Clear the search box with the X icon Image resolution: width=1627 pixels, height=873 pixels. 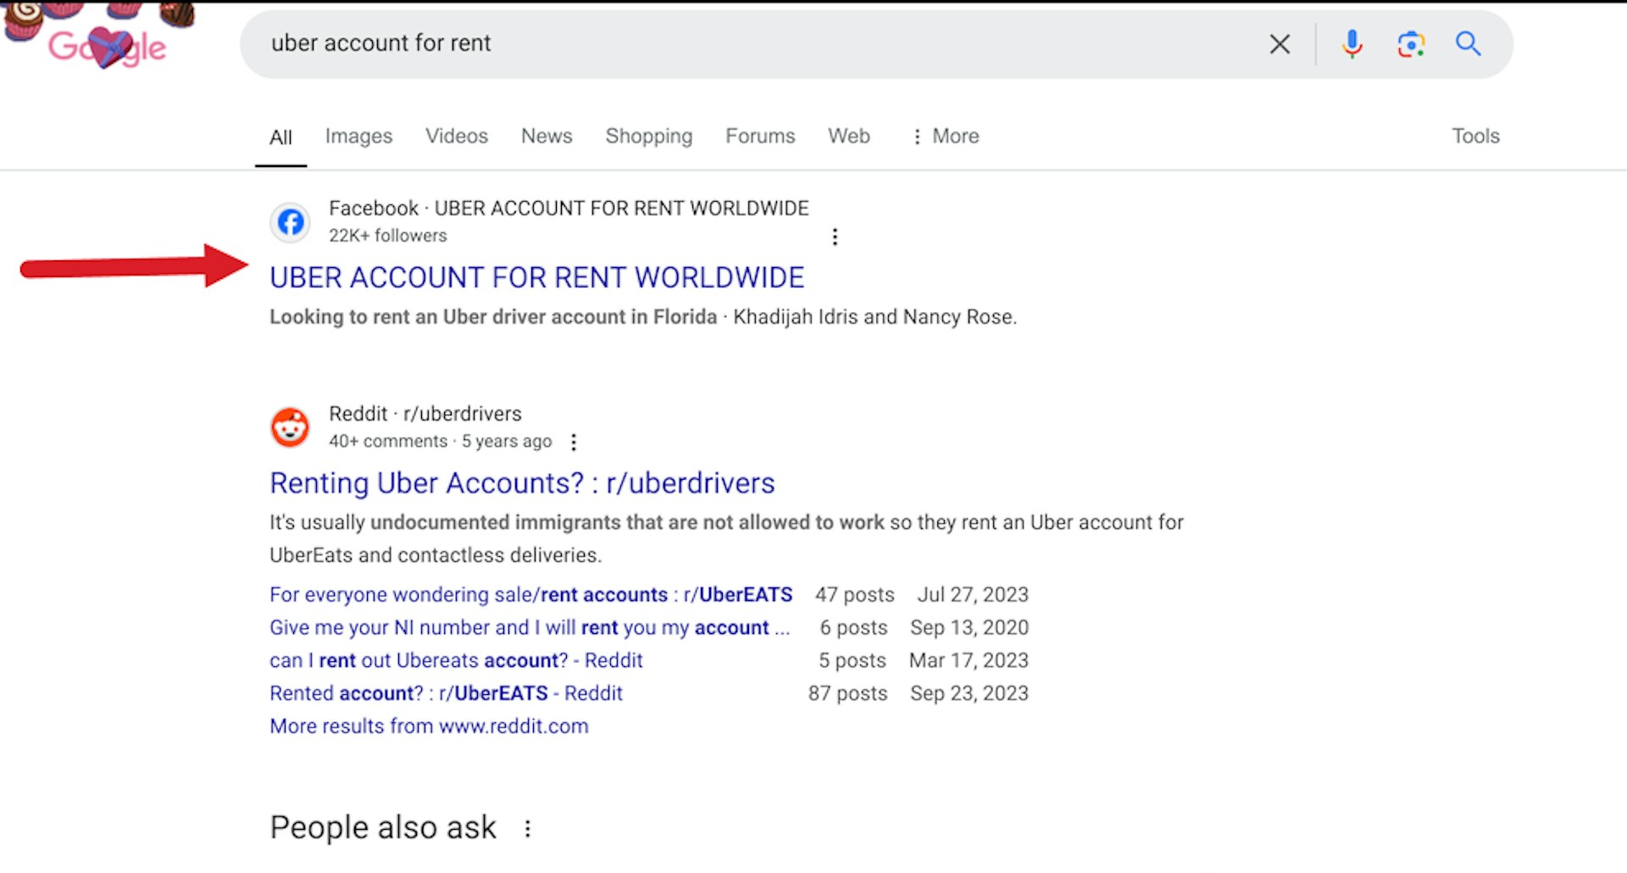(x=1280, y=44)
